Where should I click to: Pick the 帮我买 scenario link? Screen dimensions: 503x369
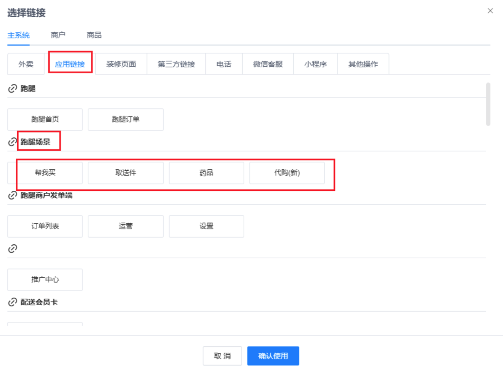pos(45,173)
